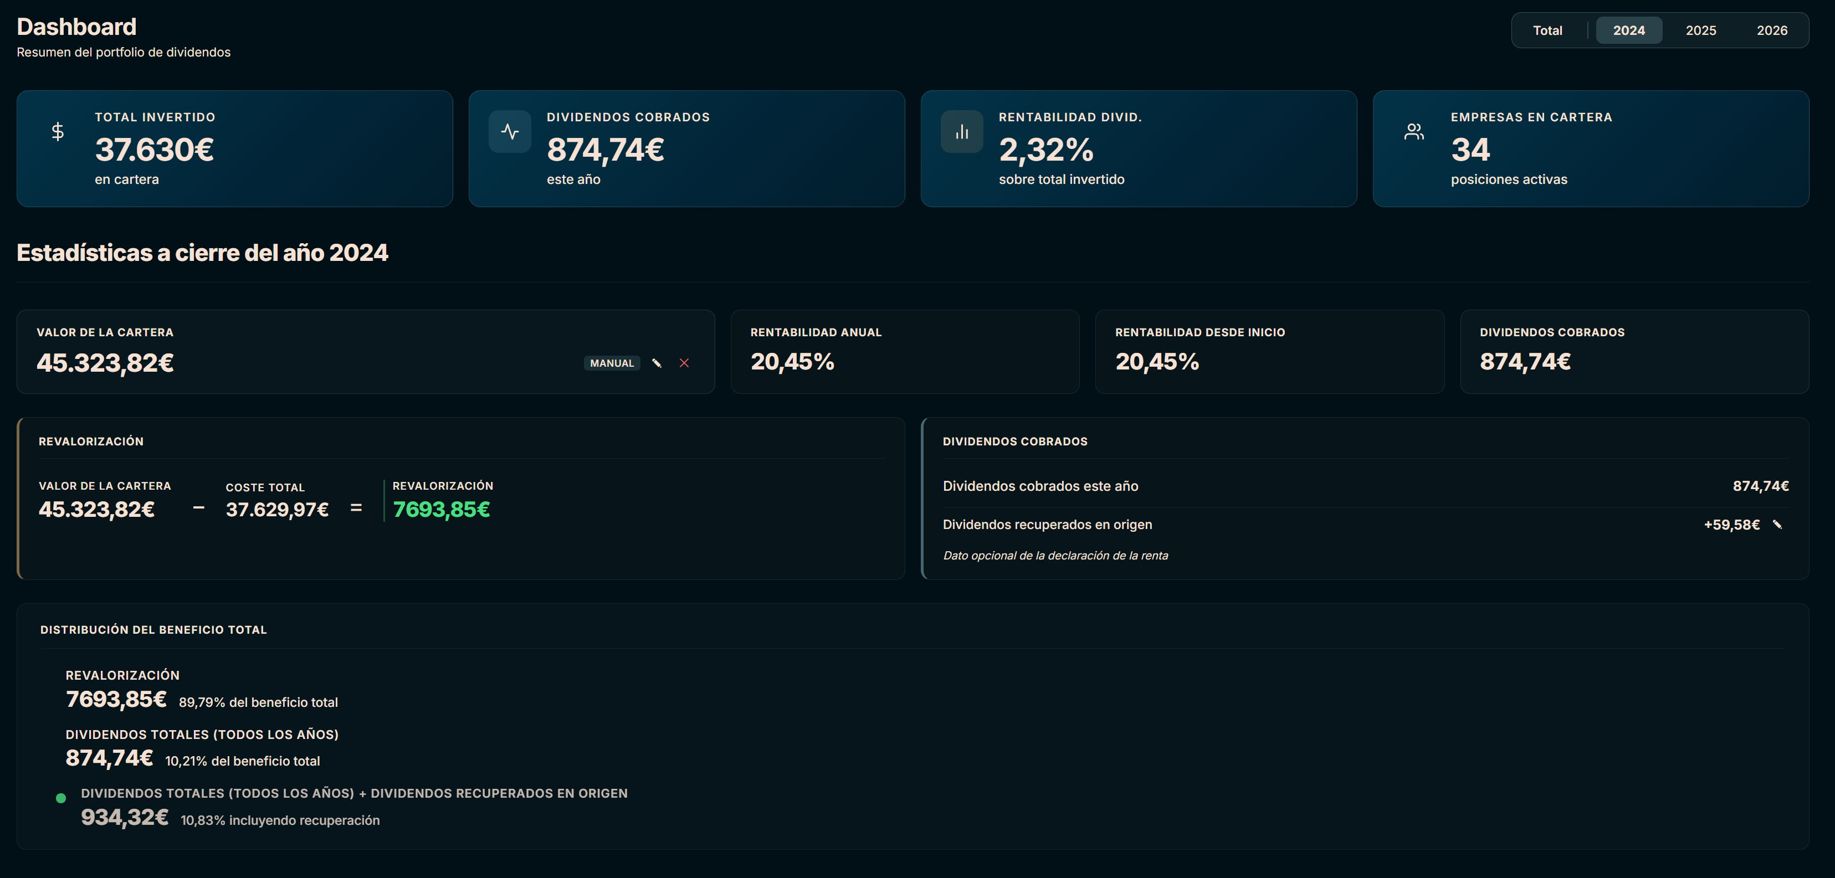Click 'Estadísticas a cierre del año 2024' heading
The height and width of the screenshot is (878, 1835).
coord(202,253)
